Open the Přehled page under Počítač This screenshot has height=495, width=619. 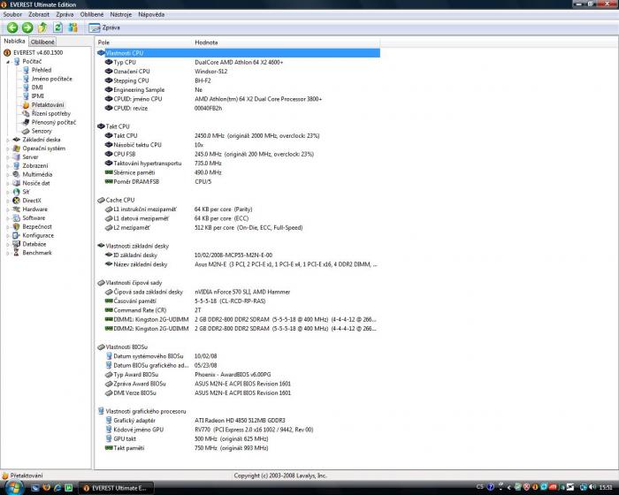(x=41, y=70)
